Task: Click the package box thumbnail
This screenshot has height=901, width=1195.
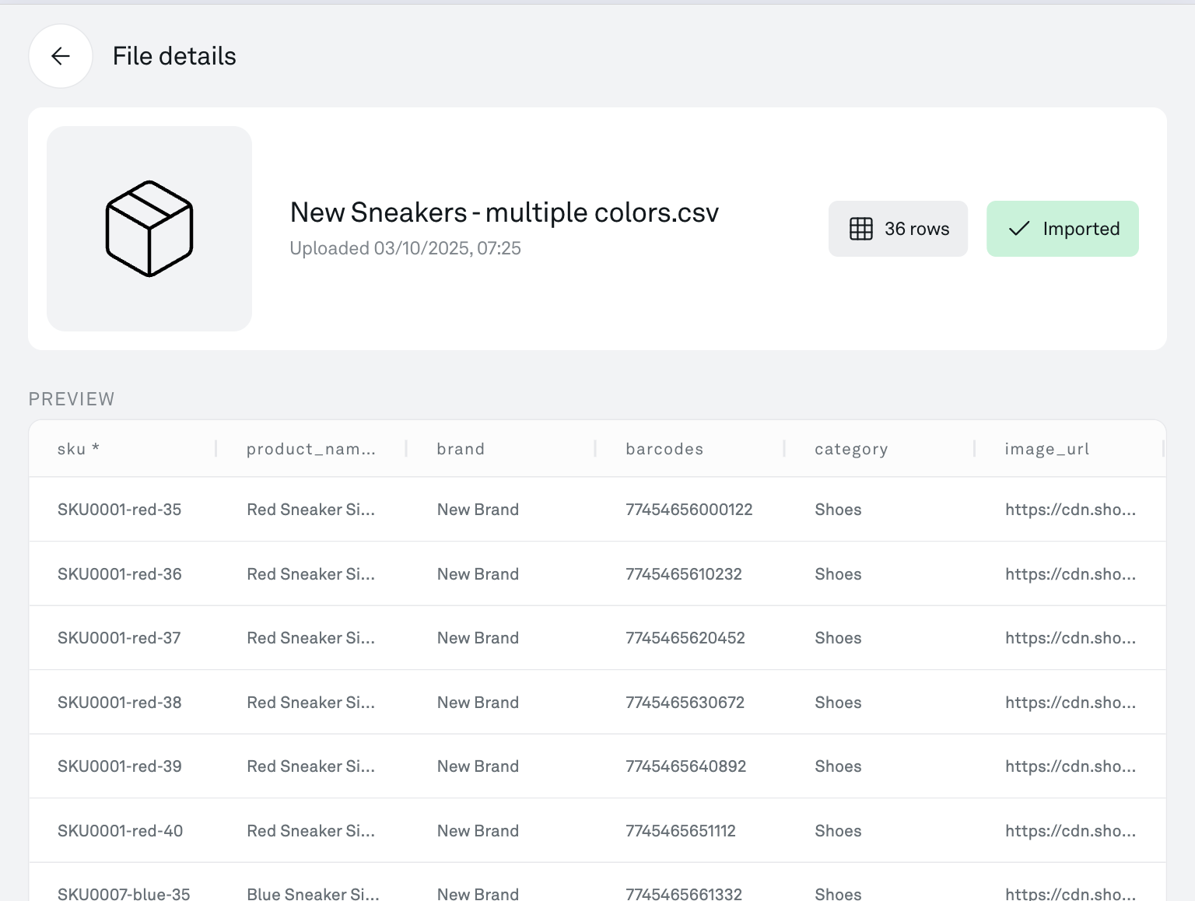Action: tap(149, 229)
